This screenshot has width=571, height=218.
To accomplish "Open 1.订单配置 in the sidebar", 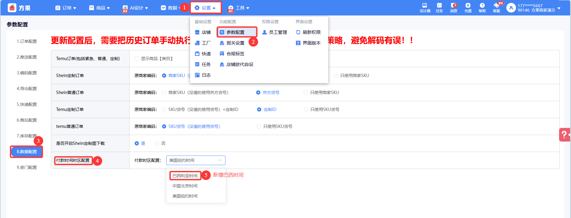I will coord(27,41).
